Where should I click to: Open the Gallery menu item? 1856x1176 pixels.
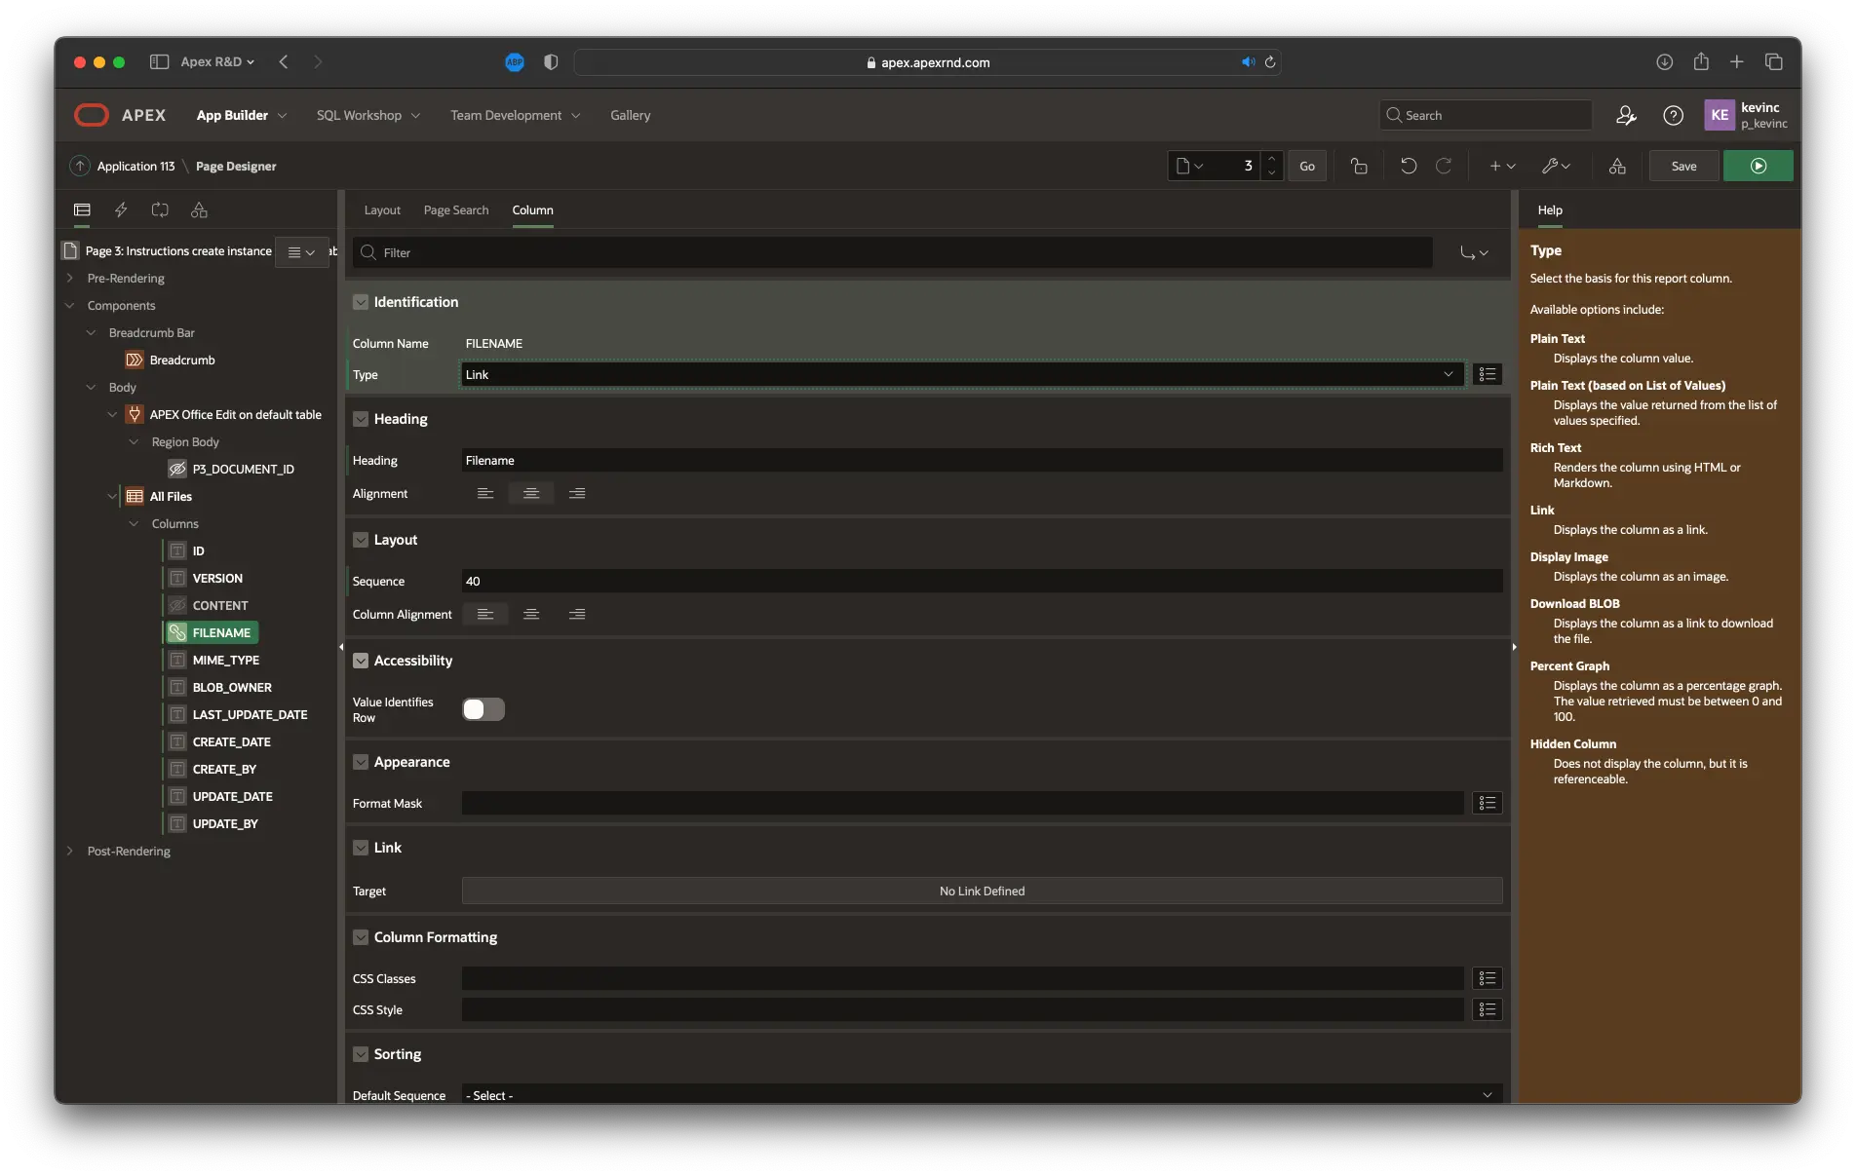[631, 115]
